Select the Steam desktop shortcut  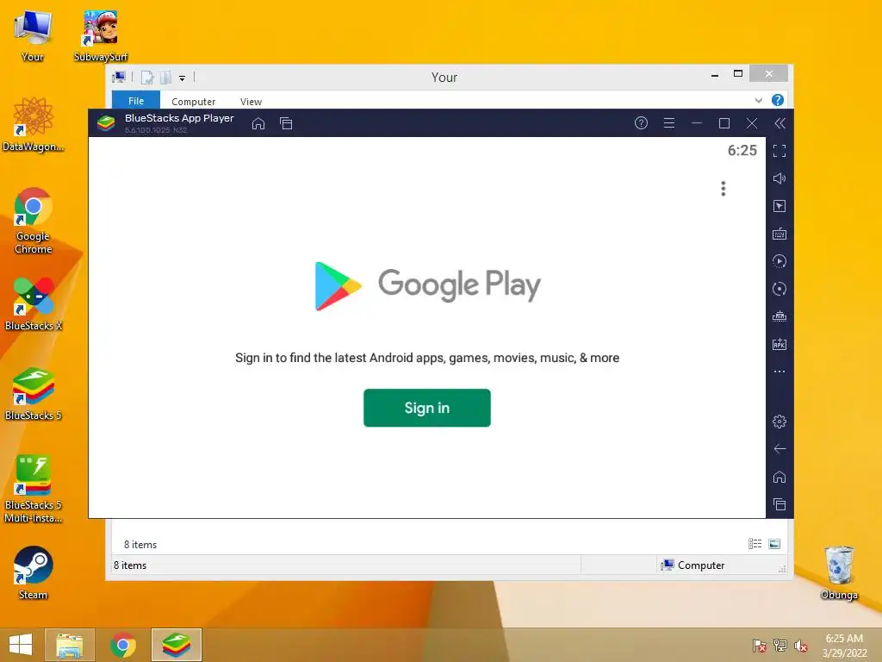pos(34,573)
